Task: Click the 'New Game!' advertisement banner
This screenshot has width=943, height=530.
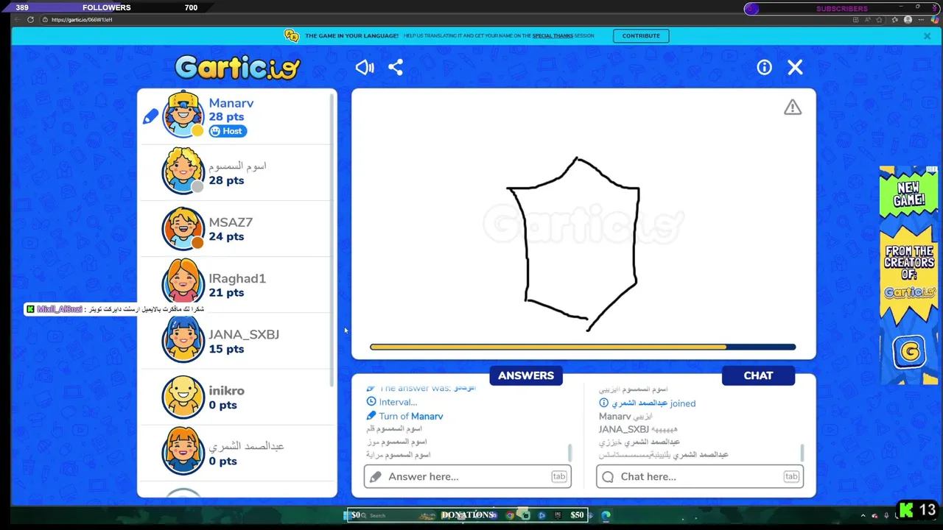Action: (x=908, y=275)
